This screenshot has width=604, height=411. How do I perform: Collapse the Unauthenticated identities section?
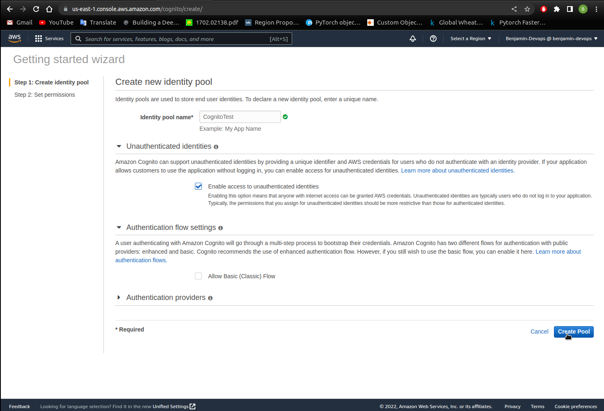(x=119, y=146)
